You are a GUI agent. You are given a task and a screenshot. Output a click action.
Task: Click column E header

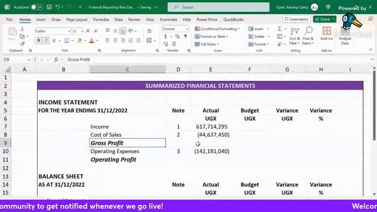(x=210, y=69)
